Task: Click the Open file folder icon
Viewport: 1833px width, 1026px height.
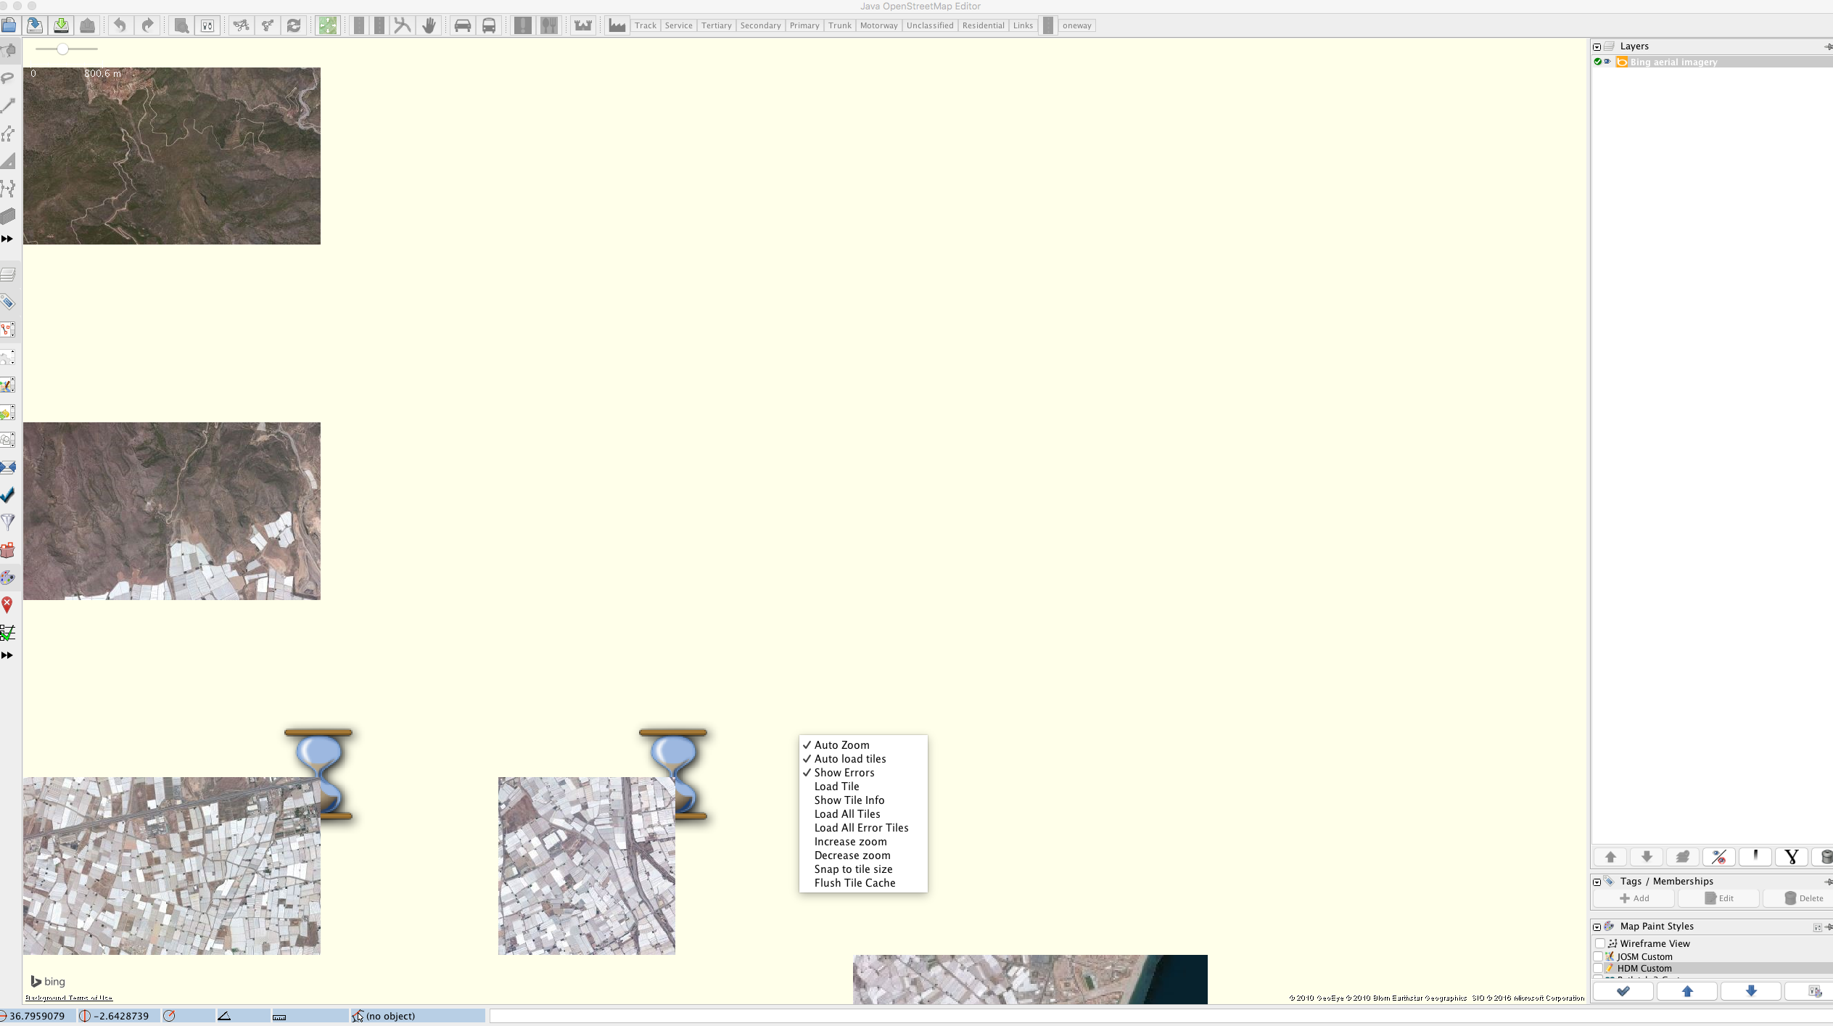Action: pyautogui.click(x=9, y=26)
